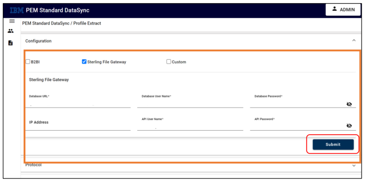Image resolution: width=368 pixels, height=182 pixels.
Task: Click into the IP Address field
Action: tap(78, 124)
